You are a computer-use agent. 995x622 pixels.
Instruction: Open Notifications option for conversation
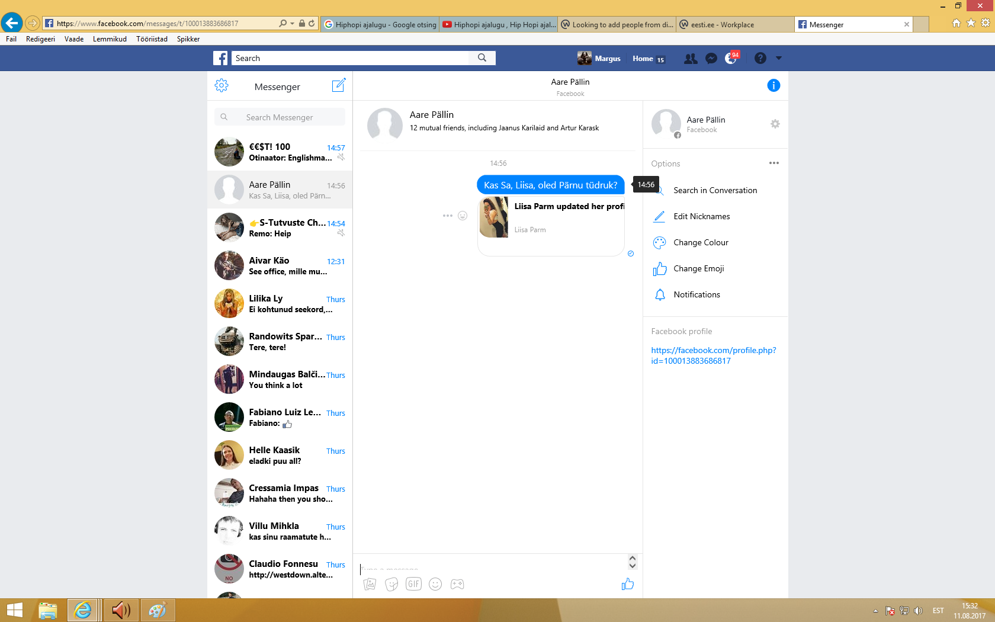tap(715, 294)
